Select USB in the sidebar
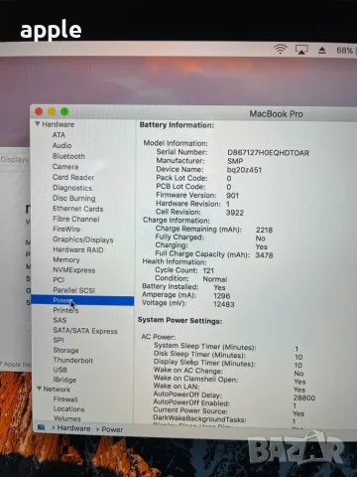 point(60,370)
